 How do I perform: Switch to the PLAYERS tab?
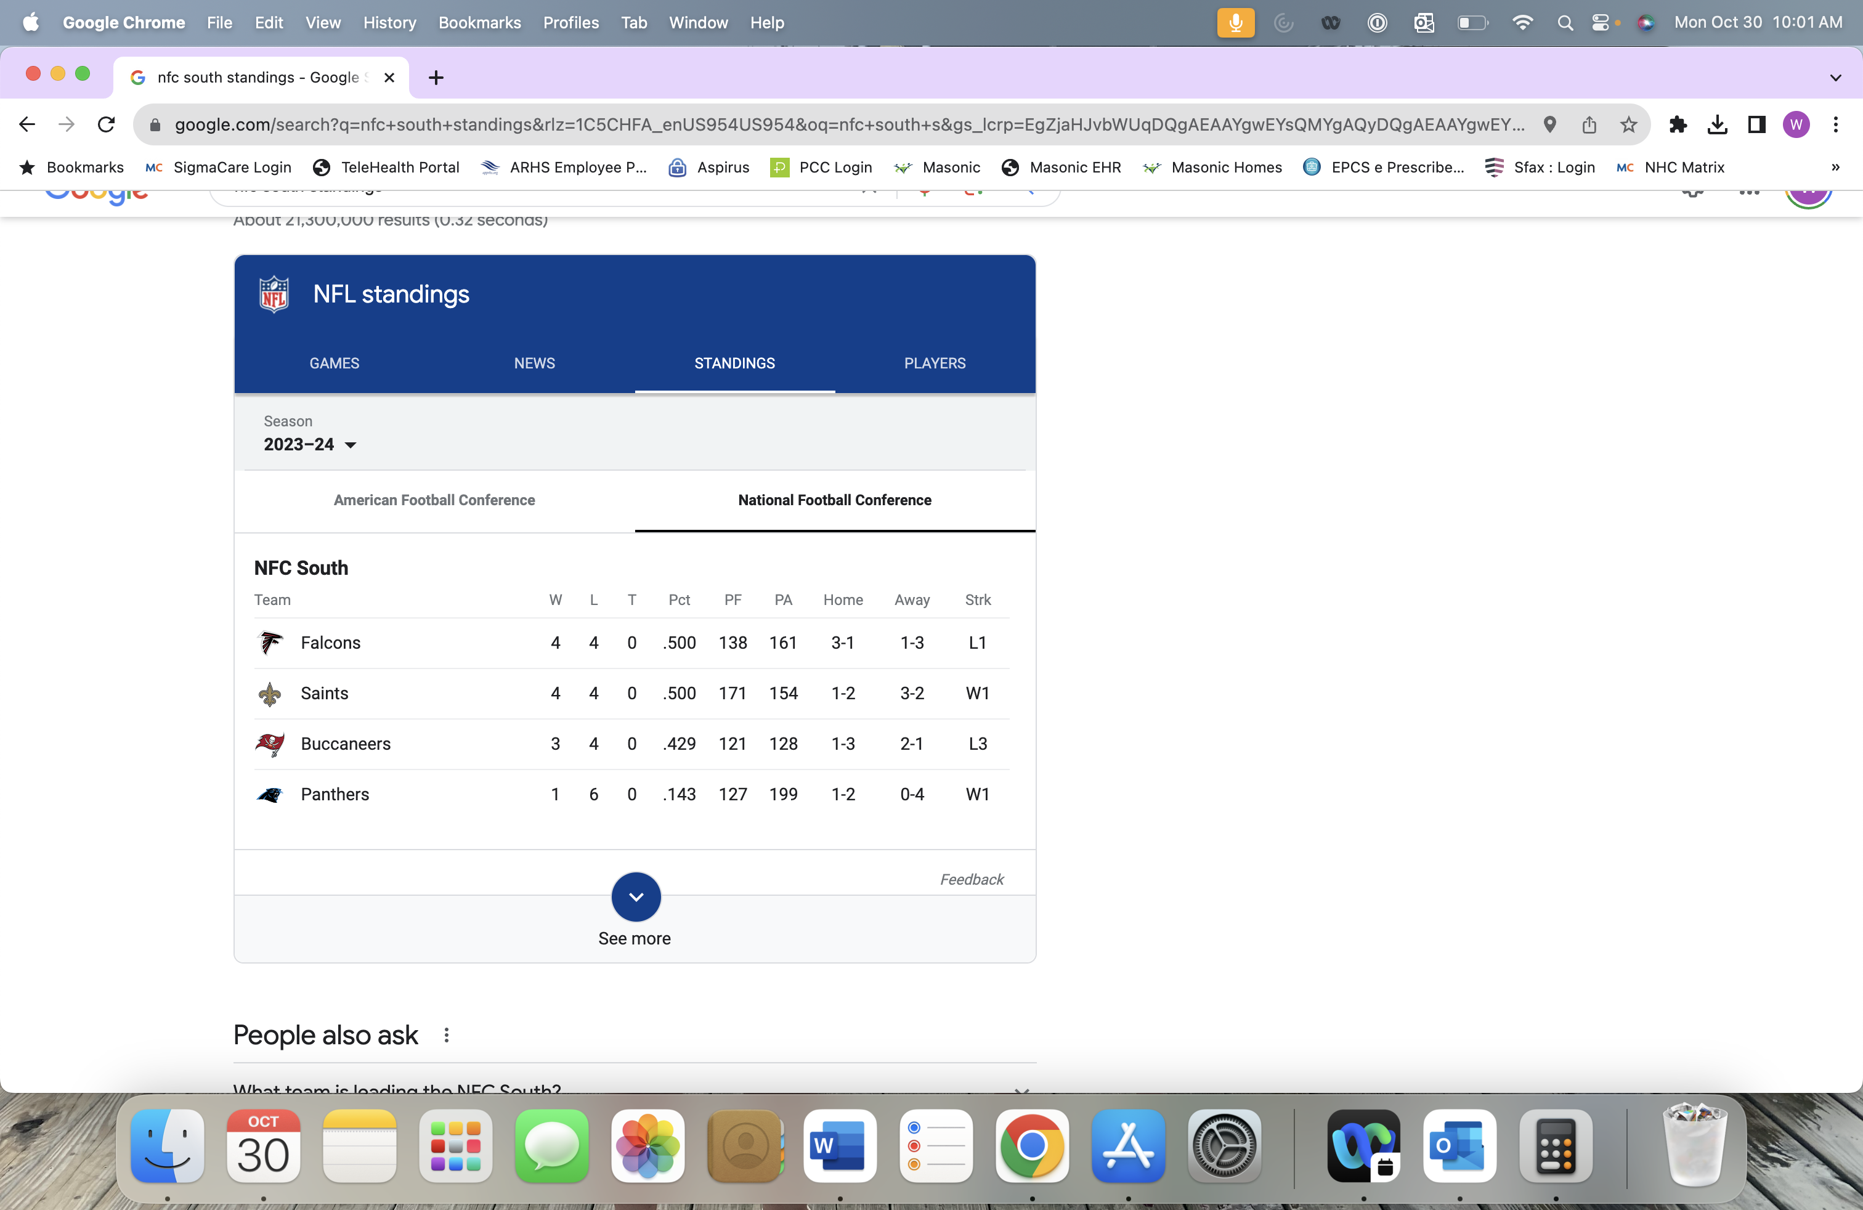pos(935,363)
